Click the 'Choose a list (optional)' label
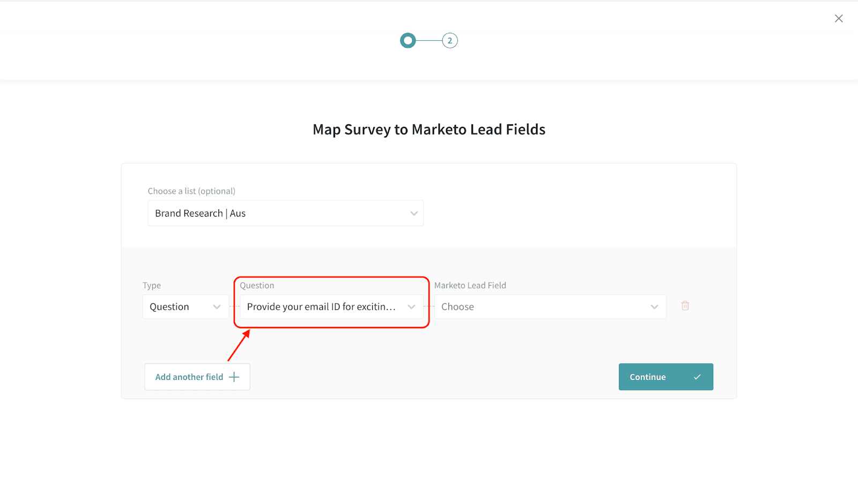858x485 pixels. (x=191, y=191)
